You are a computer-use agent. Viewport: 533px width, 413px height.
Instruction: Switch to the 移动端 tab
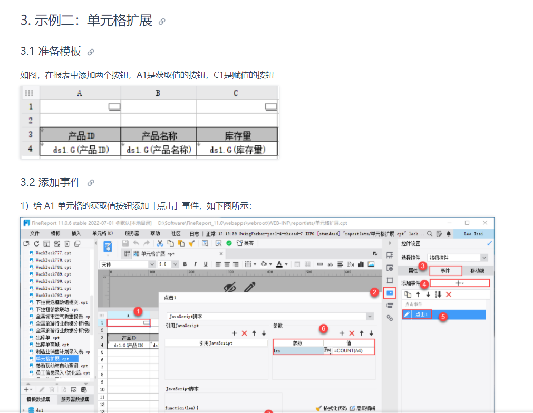(x=477, y=271)
